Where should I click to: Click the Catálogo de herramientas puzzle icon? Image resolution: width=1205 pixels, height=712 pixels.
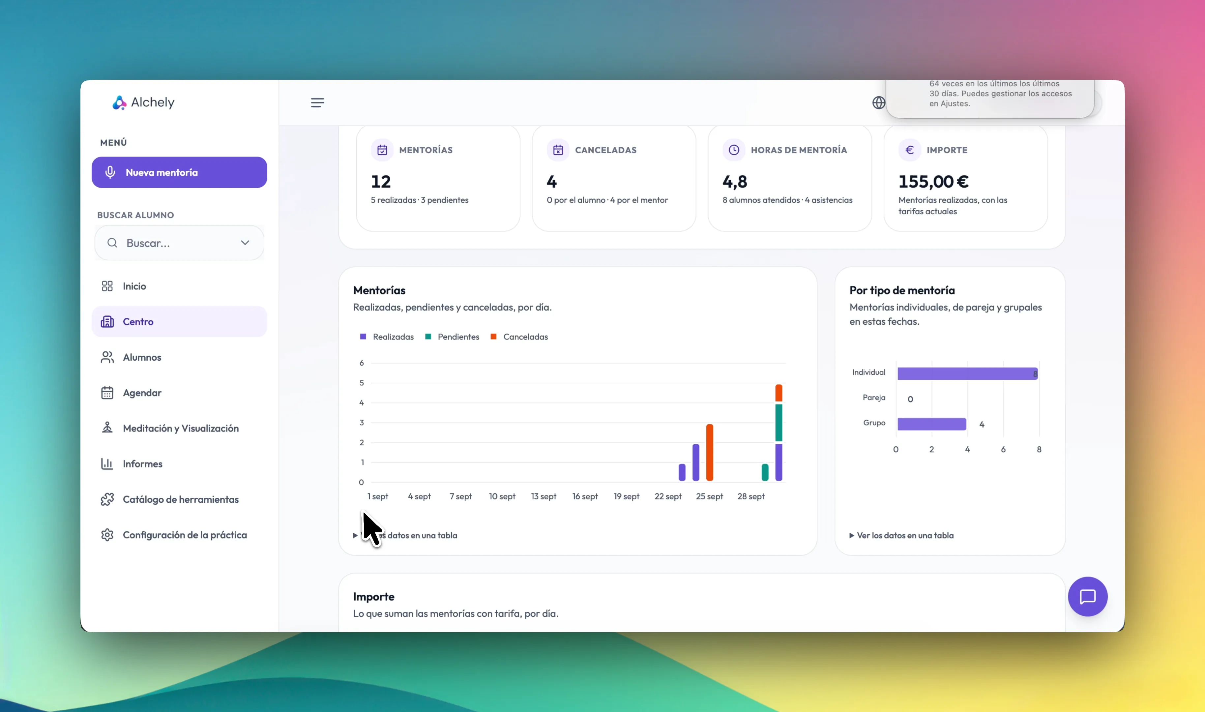107,499
